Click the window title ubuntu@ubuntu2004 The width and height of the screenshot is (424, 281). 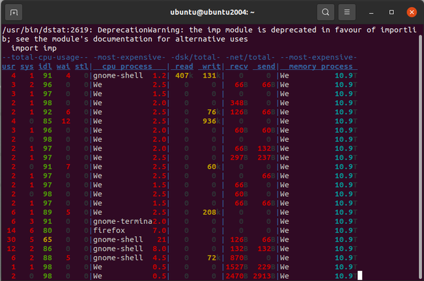click(212, 12)
